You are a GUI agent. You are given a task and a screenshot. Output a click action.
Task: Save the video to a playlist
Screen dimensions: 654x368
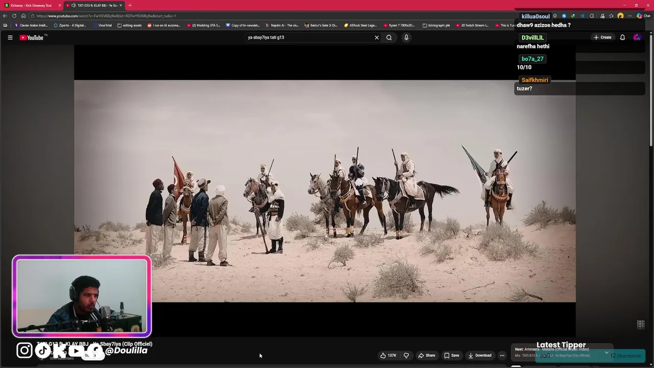tap(452, 355)
